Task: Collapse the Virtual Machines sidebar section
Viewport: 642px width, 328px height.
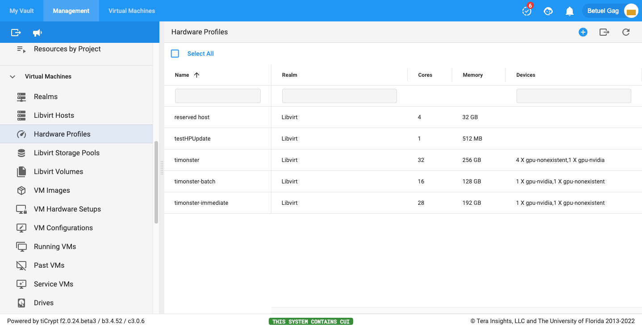Action: pos(13,77)
